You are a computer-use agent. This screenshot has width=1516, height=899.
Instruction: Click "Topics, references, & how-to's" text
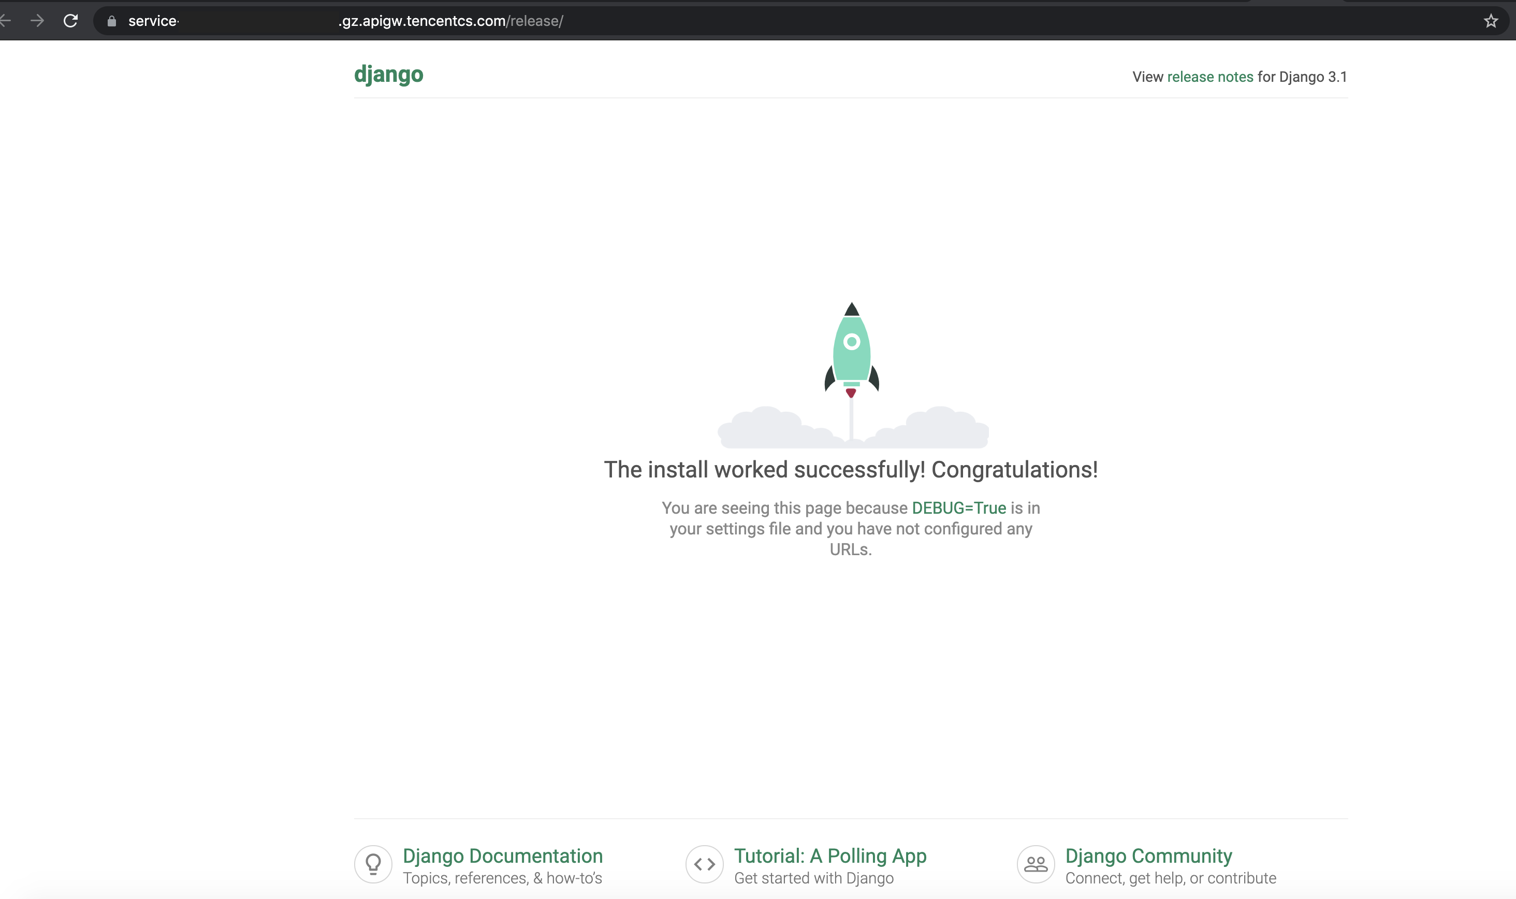(502, 878)
